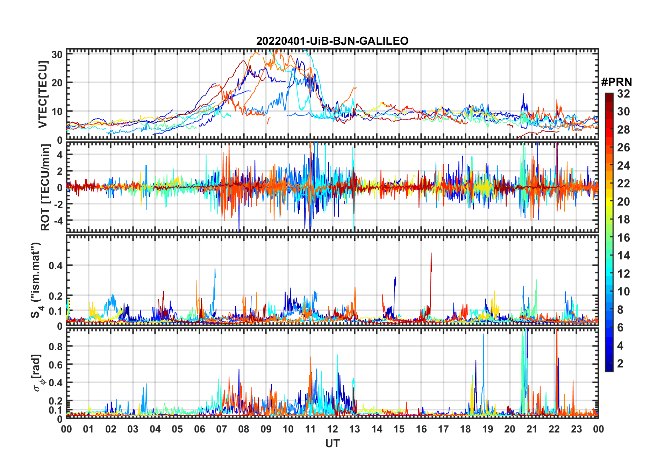Image resolution: width=665 pixels, height=465 pixels.
Task: Select x-axis hour tick 13
Action: pos(355,429)
